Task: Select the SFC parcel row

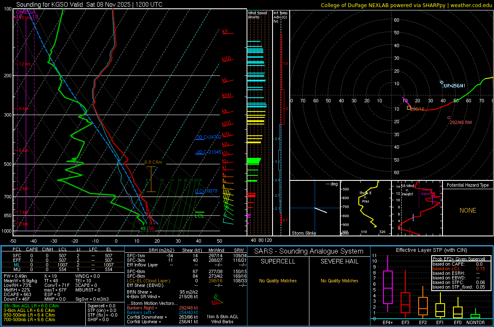Action: pyautogui.click(x=63, y=256)
